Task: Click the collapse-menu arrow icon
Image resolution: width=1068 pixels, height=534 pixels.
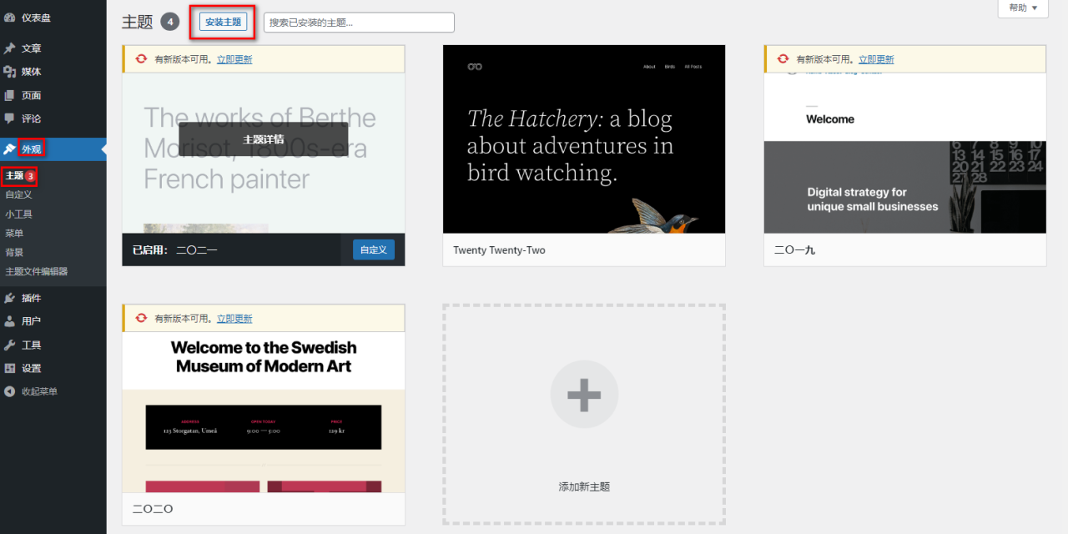Action: (x=9, y=391)
